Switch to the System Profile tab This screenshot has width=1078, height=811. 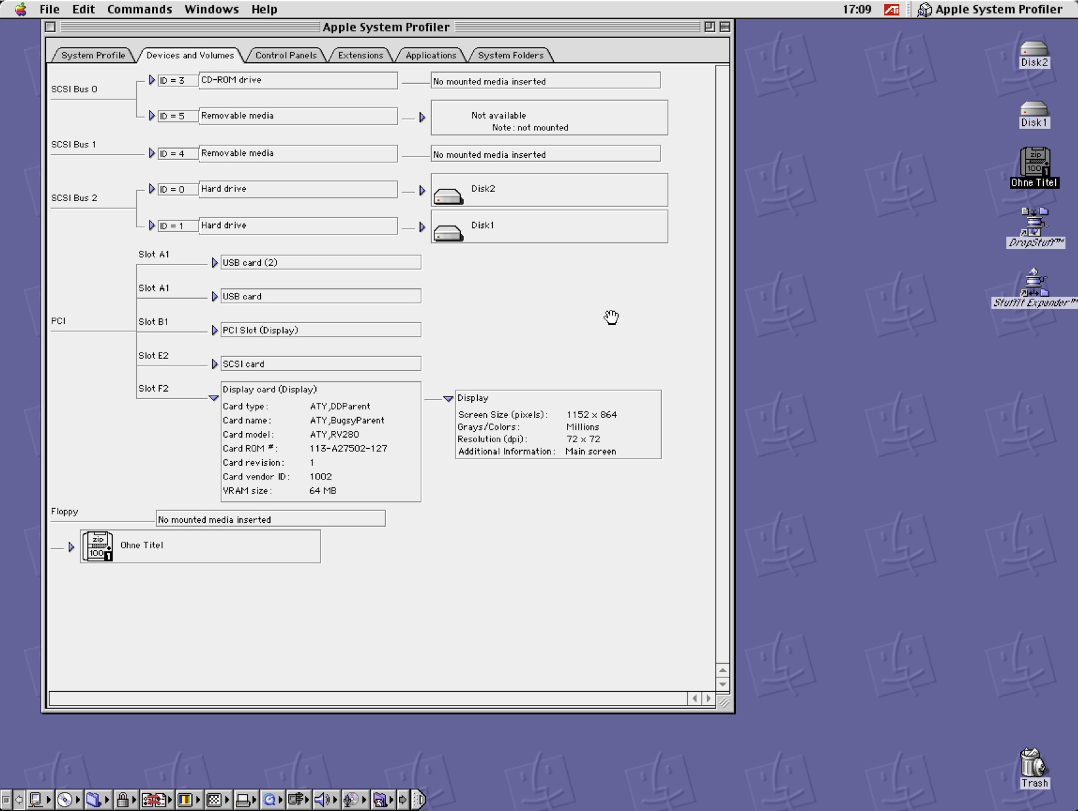[93, 56]
